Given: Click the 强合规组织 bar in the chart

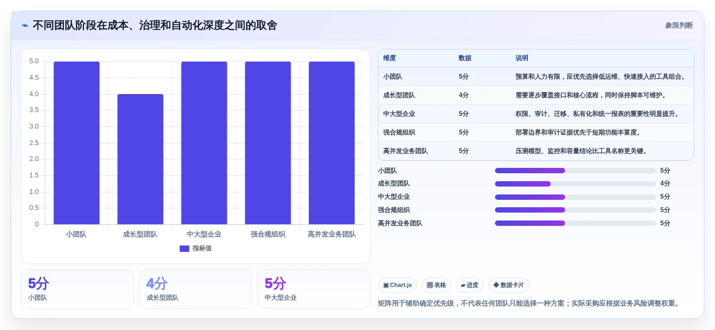Looking at the screenshot, I should (x=268, y=143).
